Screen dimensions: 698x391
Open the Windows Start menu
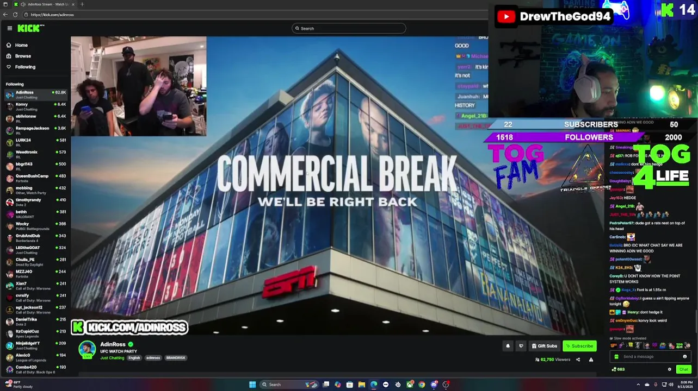tap(252, 384)
